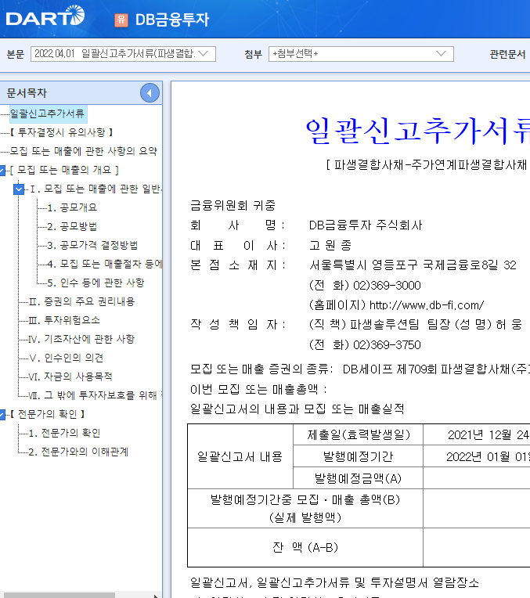
Task: Click the 발행예정금액(A) table cell
Action: coord(359,478)
